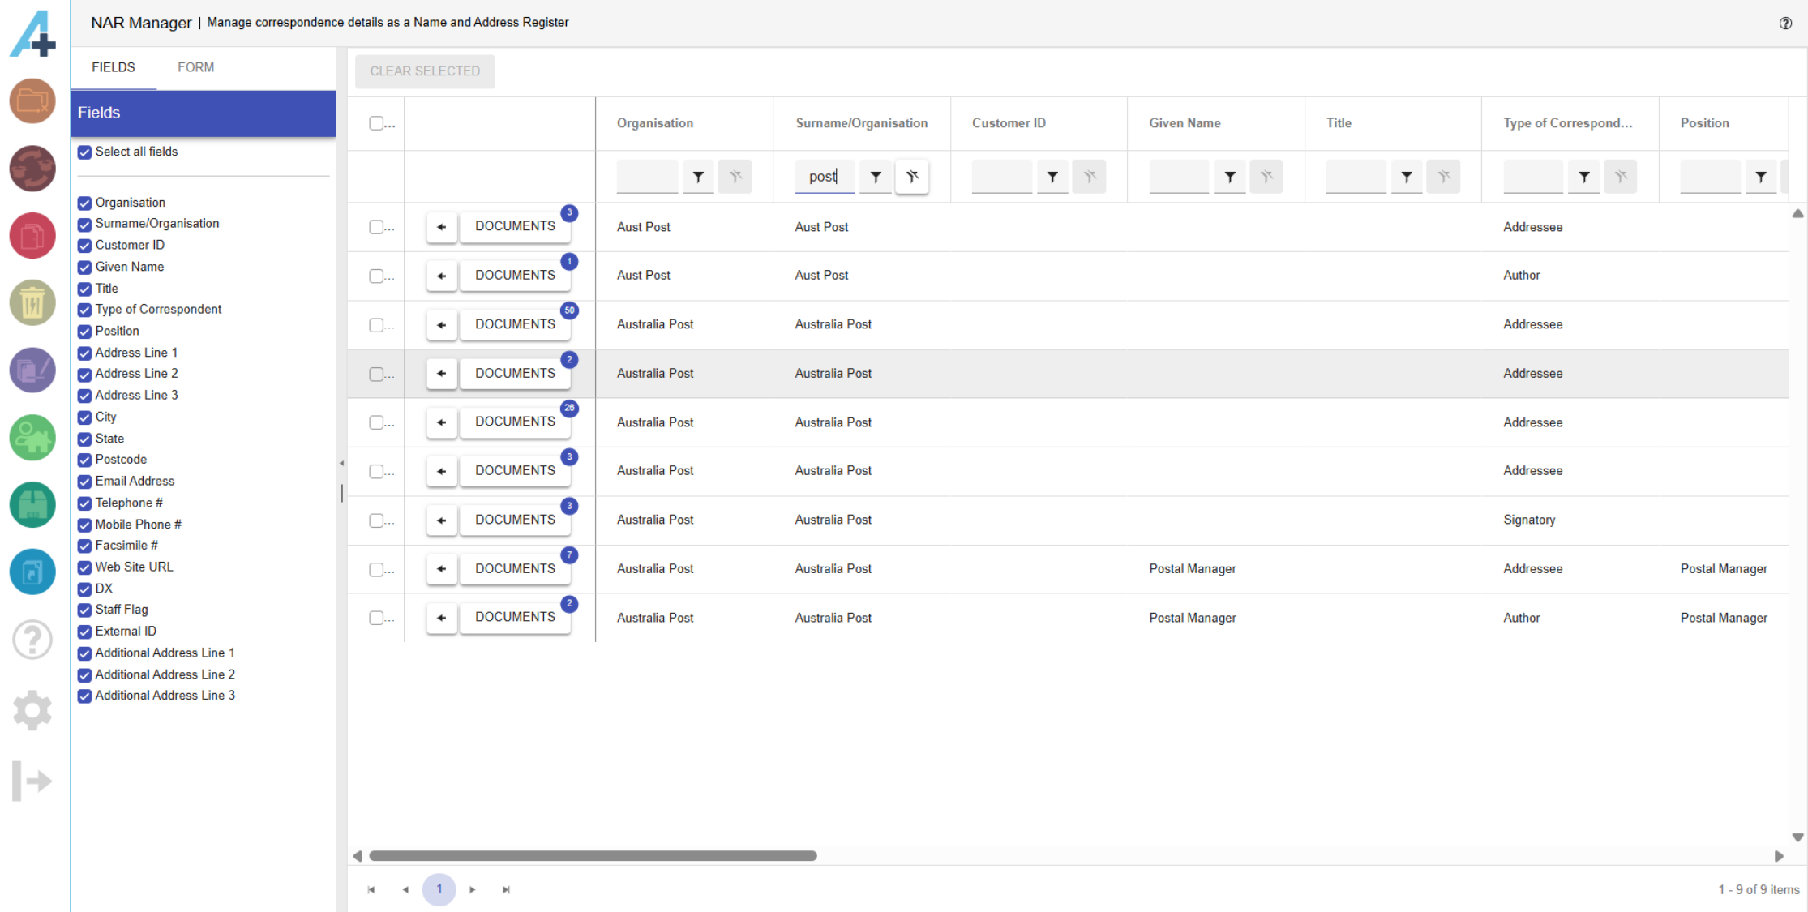
Task: Click the help question mark at top right
Action: click(x=1785, y=23)
